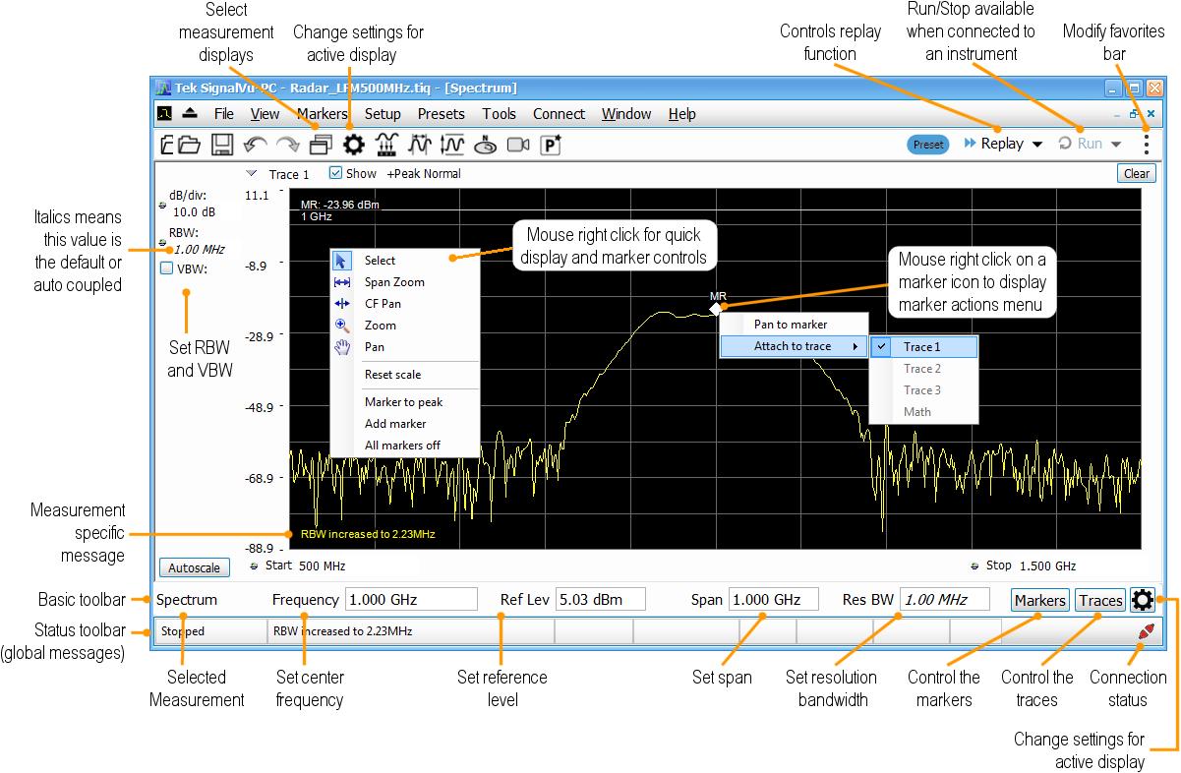Click the Start frequency stepper knob

click(x=256, y=566)
